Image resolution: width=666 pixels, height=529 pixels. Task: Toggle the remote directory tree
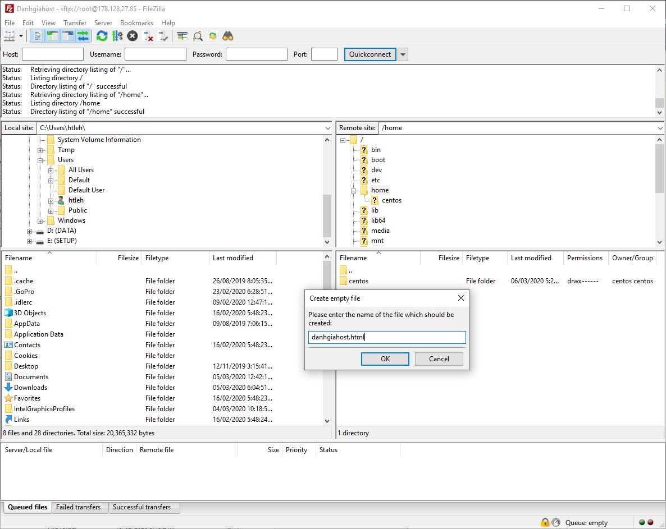click(x=68, y=36)
